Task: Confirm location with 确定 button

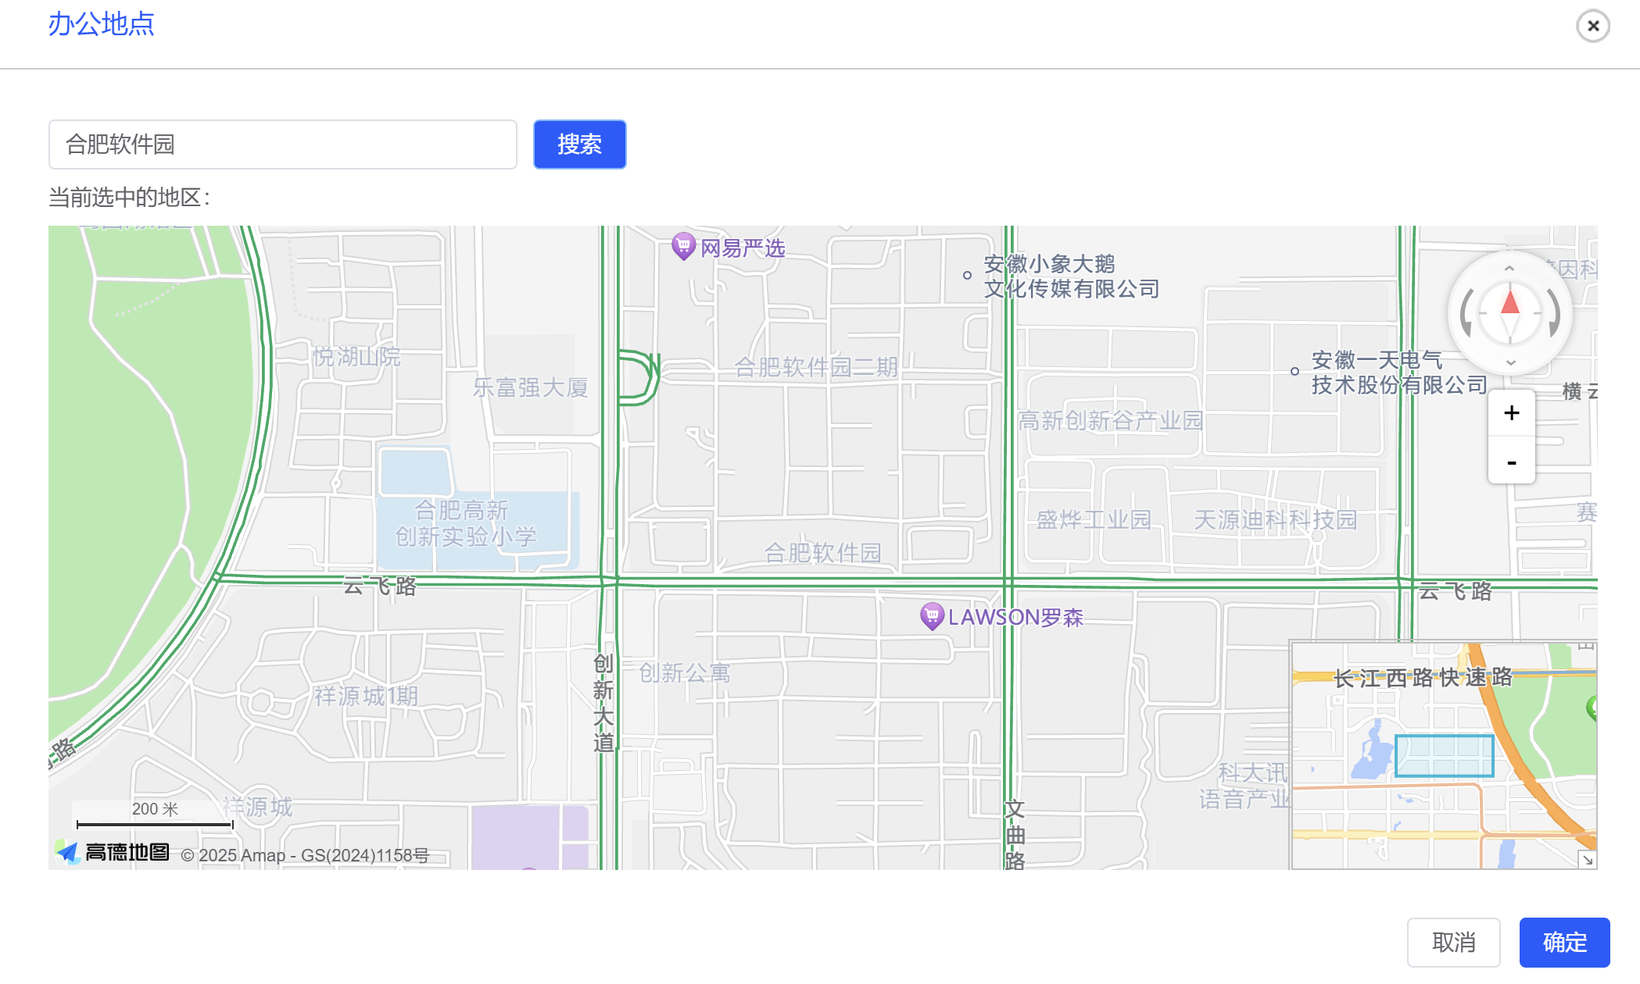Action: [x=1564, y=942]
